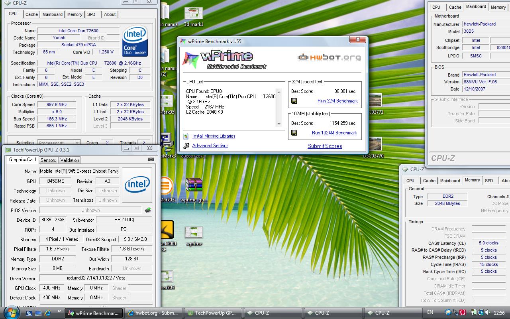Click the mainboard Model value '30D5'

(x=486, y=31)
